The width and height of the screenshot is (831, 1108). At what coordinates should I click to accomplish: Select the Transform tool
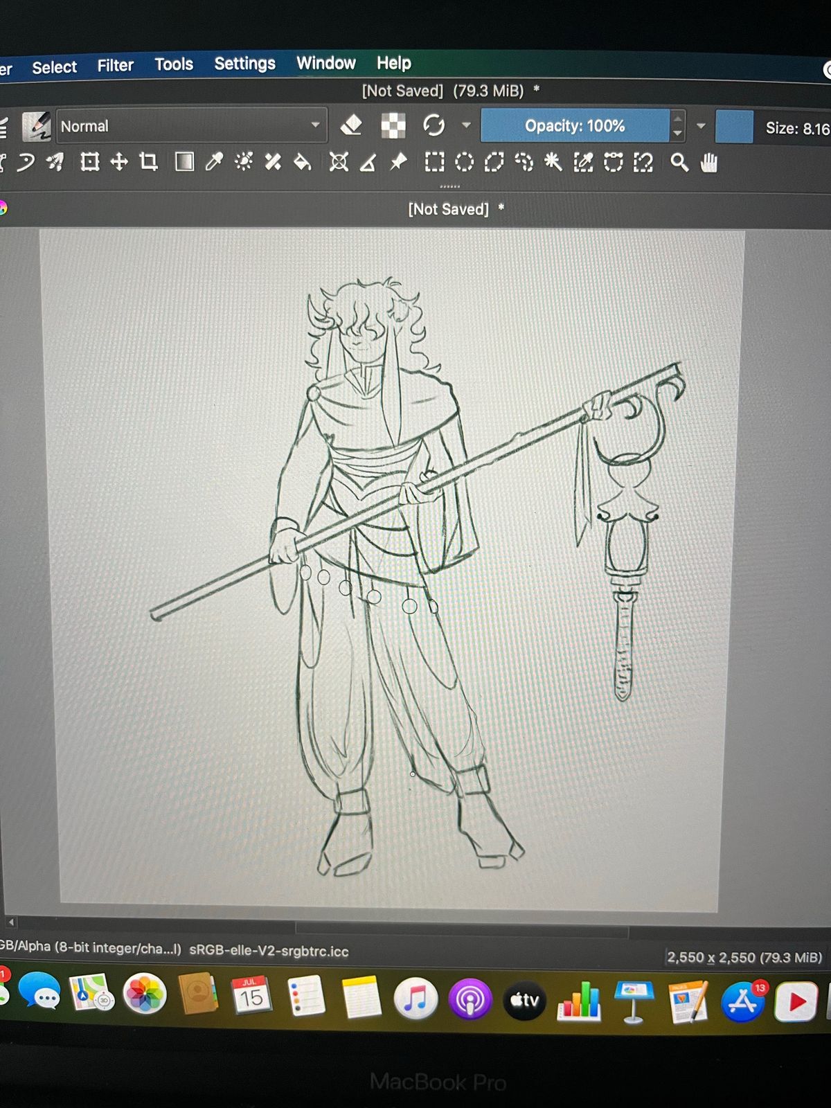pos(89,163)
